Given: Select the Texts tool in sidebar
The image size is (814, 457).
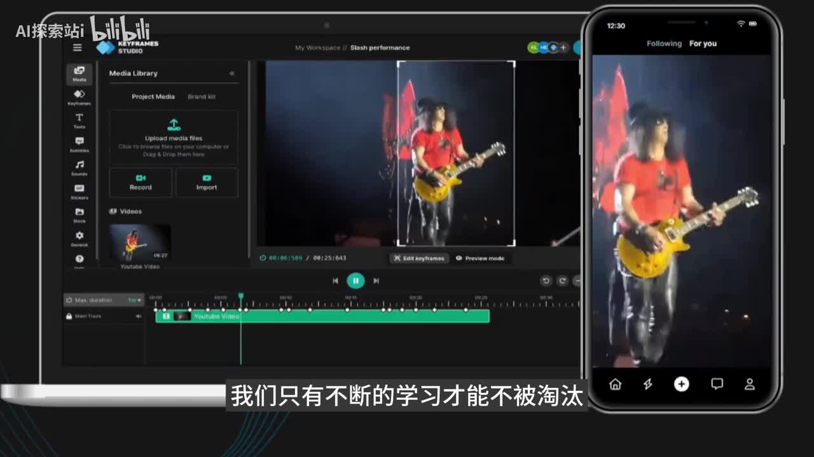Looking at the screenshot, I should (79, 121).
